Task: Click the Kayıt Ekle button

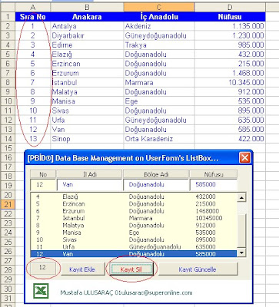Action: click(82, 269)
